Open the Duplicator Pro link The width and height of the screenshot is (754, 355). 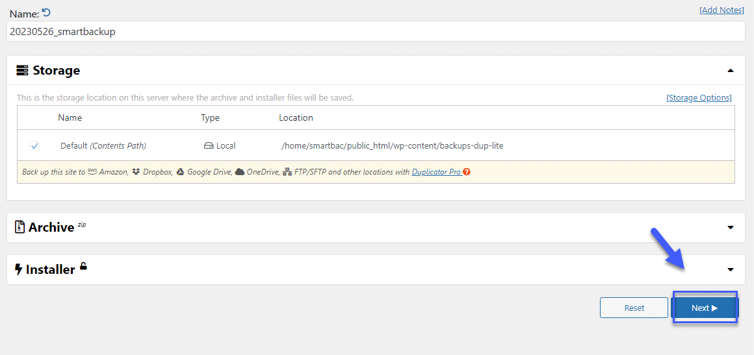point(437,172)
